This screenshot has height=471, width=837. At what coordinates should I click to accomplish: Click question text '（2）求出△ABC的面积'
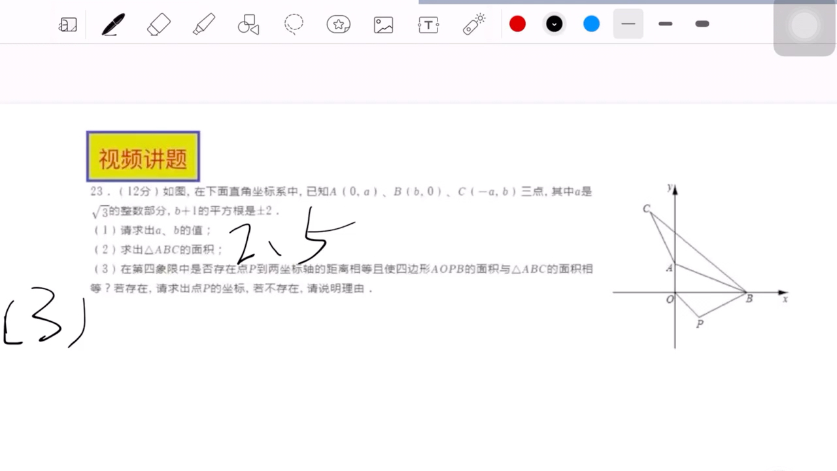click(158, 249)
